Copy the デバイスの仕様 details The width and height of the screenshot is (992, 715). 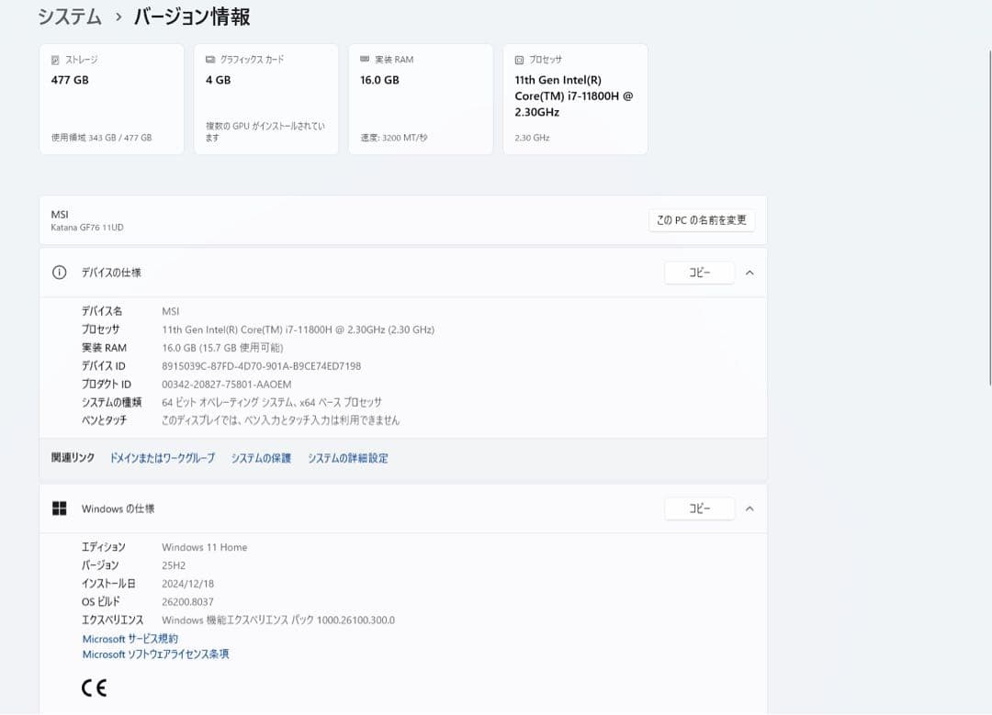click(x=699, y=273)
